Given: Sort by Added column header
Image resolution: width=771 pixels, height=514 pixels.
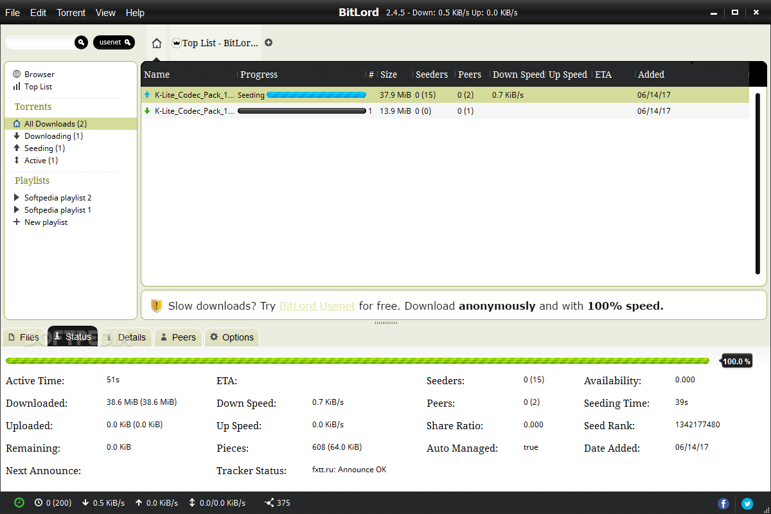Looking at the screenshot, I should pos(651,75).
